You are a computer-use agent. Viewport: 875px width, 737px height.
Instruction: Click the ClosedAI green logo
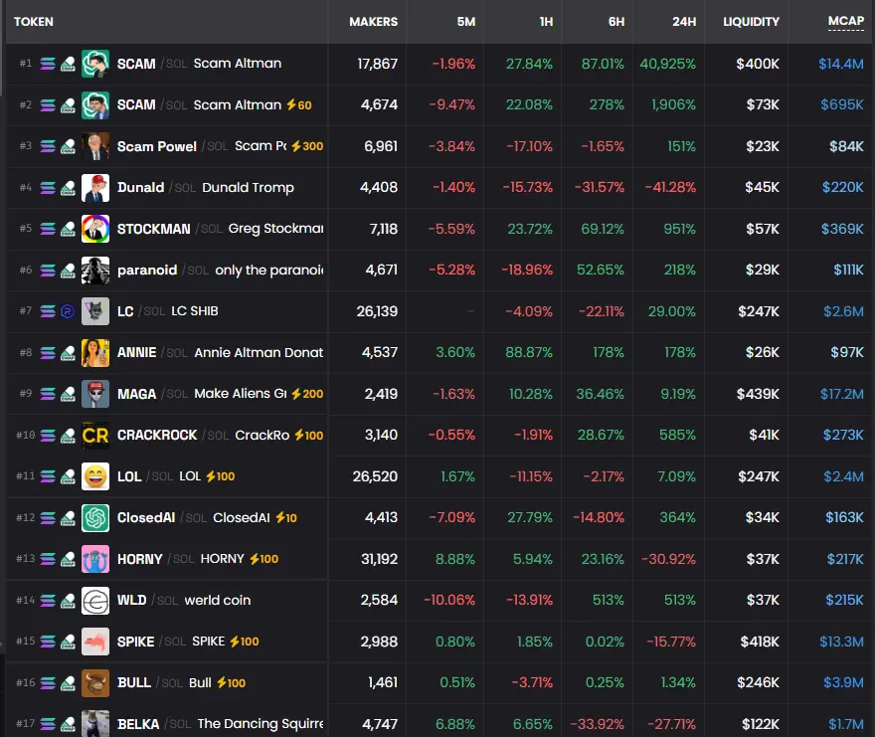coord(95,517)
